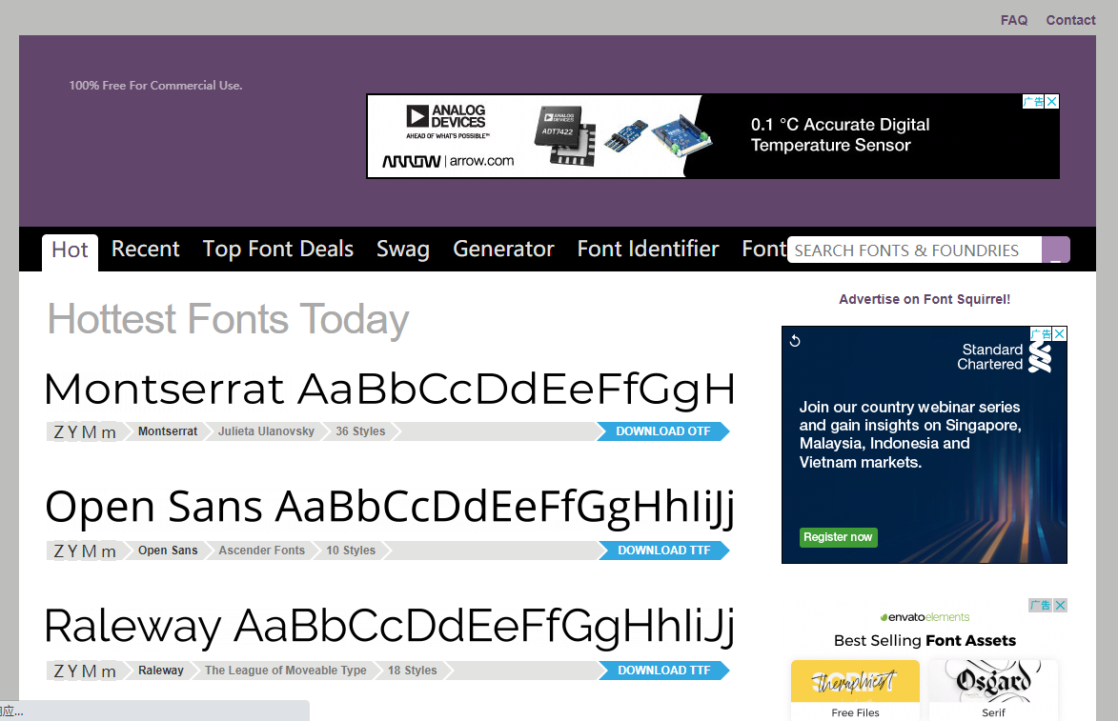This screenshot has height=721, width=1118.
Task: Click the purple search submit button
Action: [x=1056, y=250]
